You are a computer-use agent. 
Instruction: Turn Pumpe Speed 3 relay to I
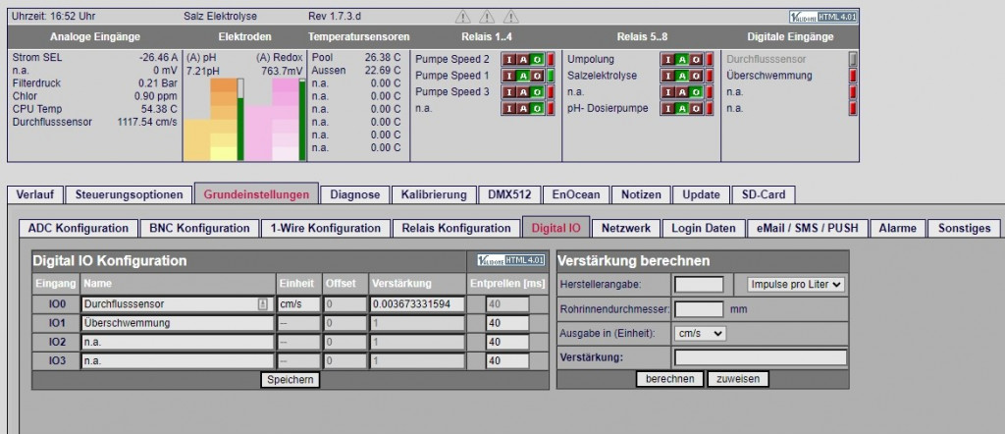click(509, 92)
